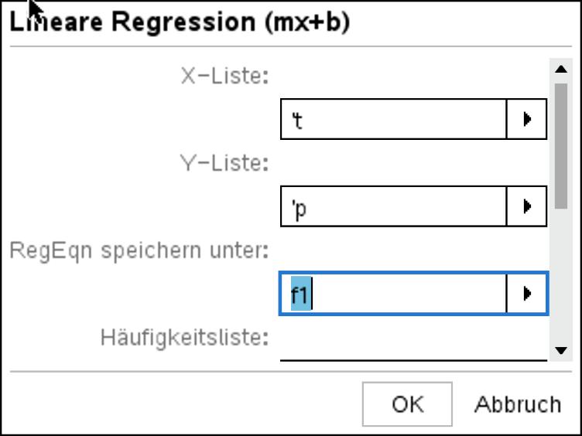Click the scrollbar up arrow
Viewport: 582px width, 436px height.
[x=561, y=70]
